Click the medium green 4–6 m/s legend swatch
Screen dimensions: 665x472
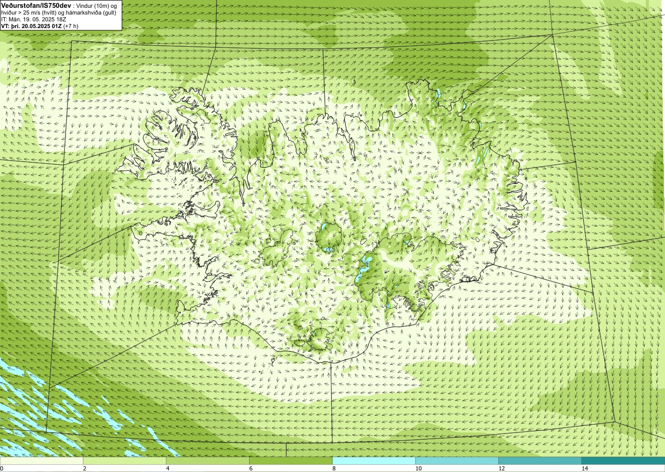(x=208, y=461)
